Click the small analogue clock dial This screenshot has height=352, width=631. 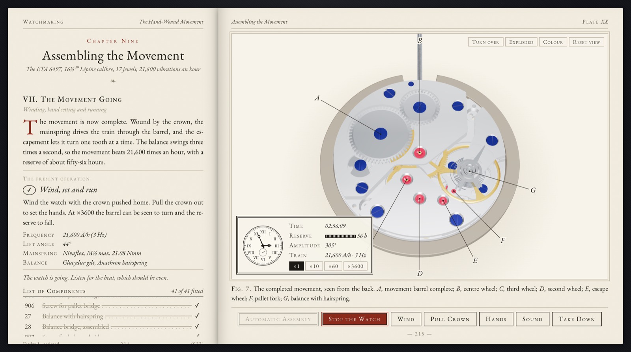coord(263,245)
